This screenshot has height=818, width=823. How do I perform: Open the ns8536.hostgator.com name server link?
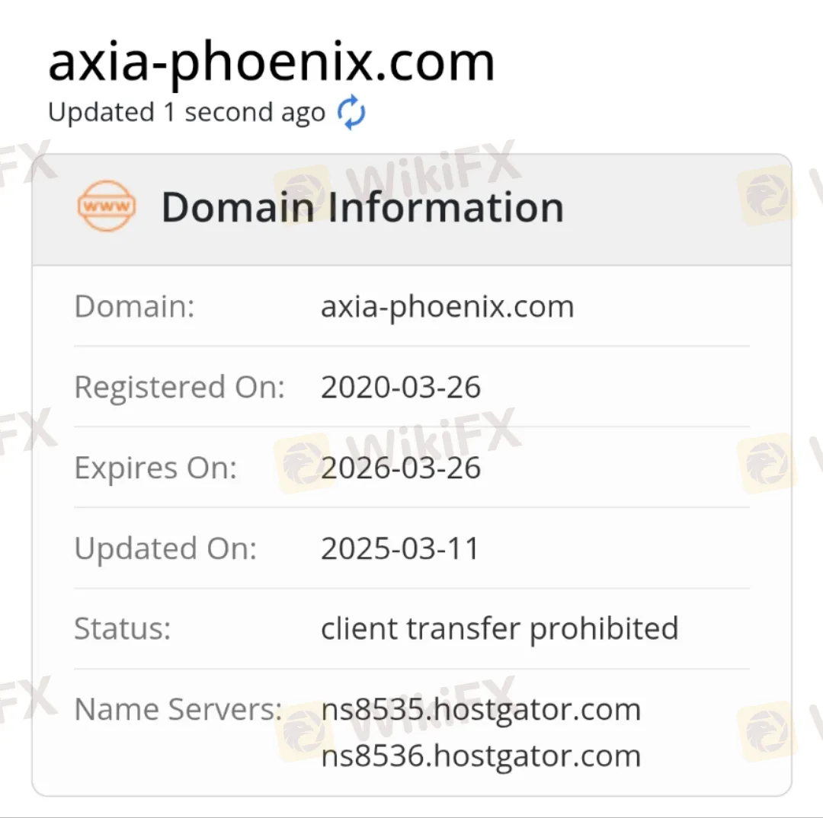[481, 756]
